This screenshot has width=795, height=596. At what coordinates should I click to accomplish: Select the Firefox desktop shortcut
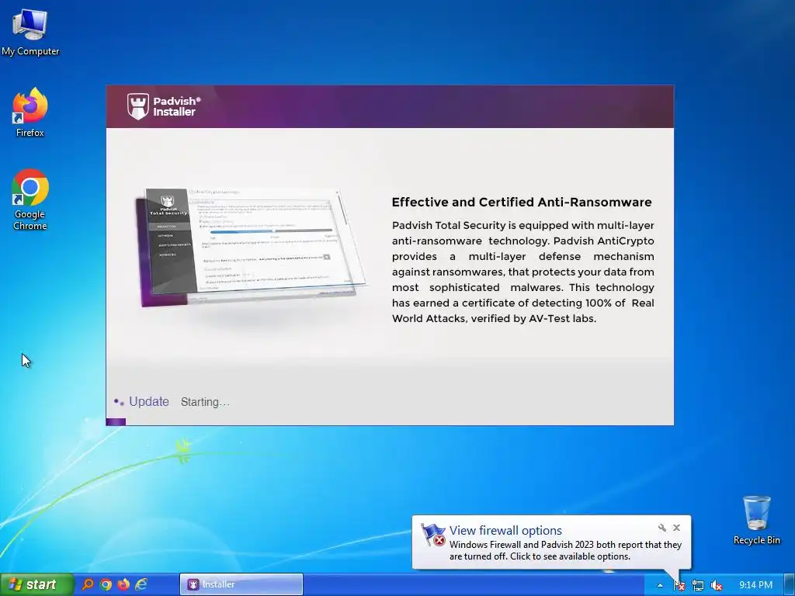pos(30,113)
